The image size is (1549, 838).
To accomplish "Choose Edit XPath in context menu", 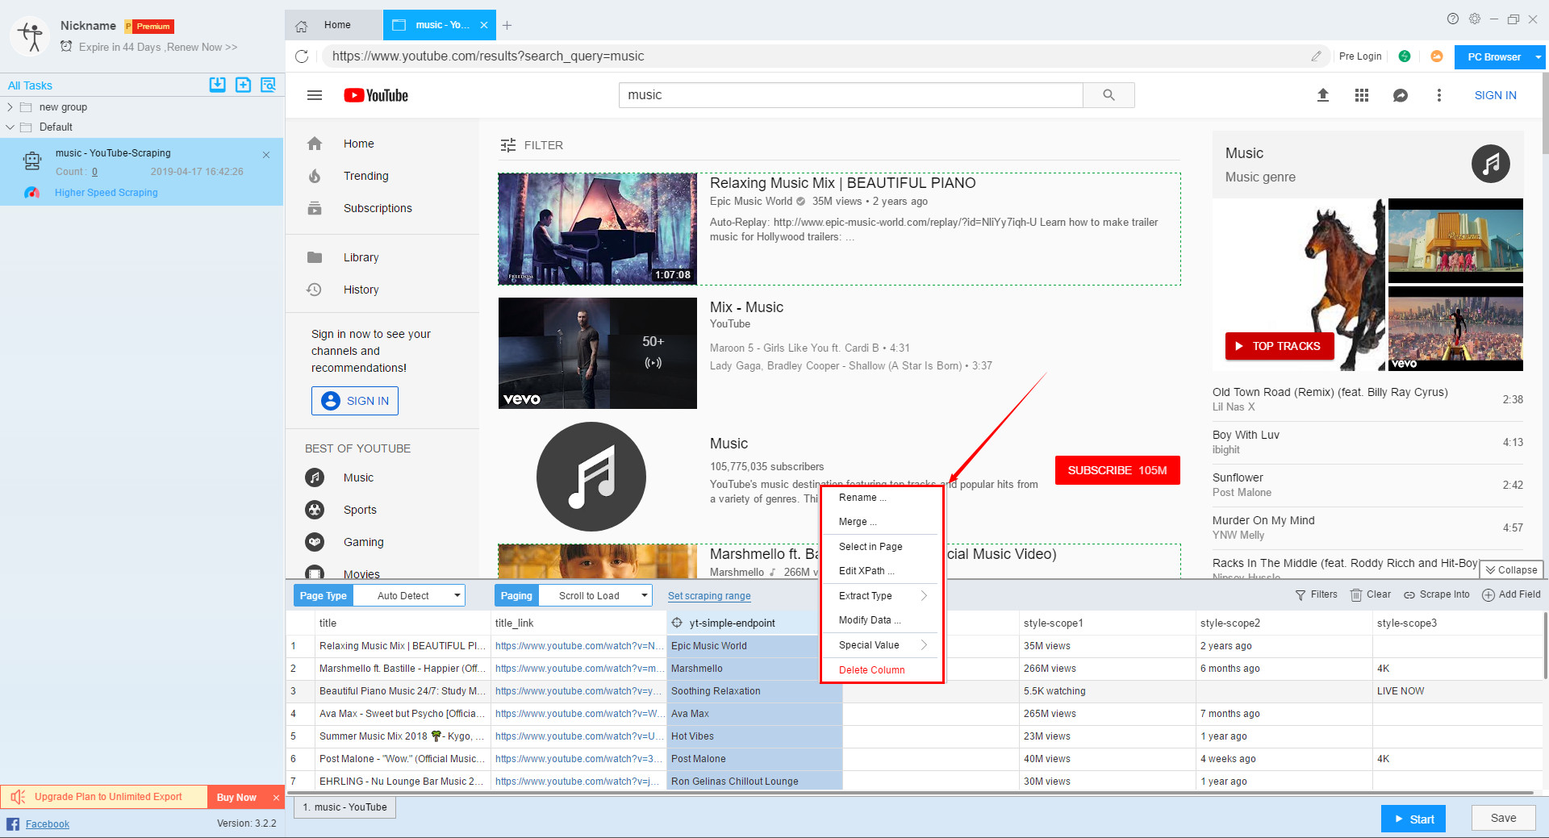I will 882,571.
